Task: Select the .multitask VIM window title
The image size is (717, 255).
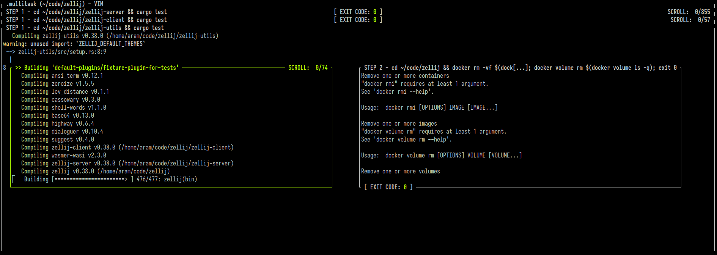Action: click(55, 4)
